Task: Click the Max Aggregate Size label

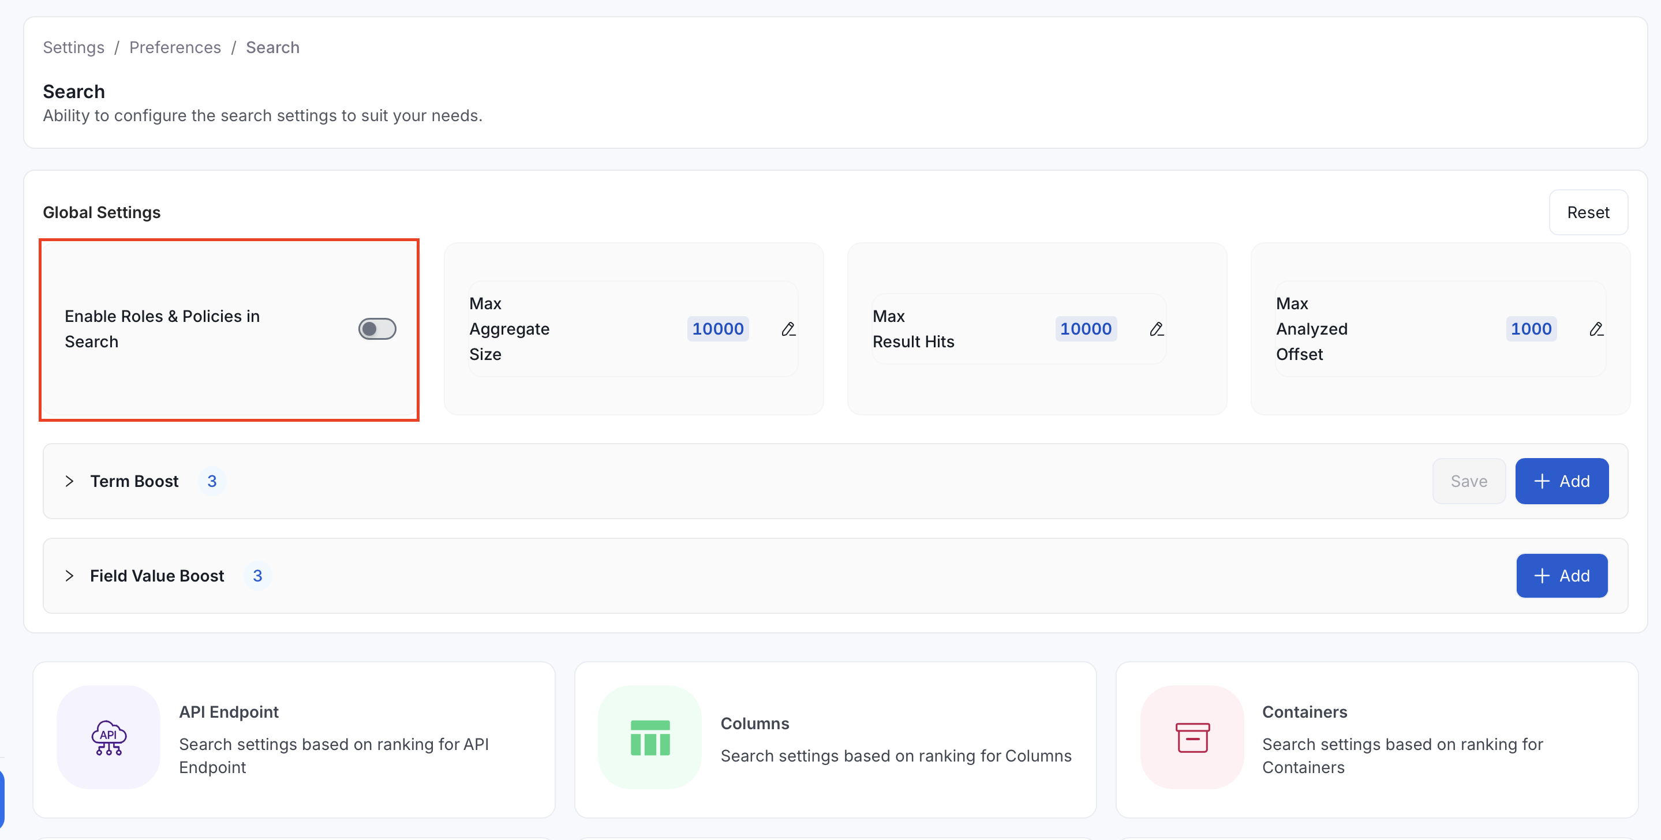Action: [510, 329]
